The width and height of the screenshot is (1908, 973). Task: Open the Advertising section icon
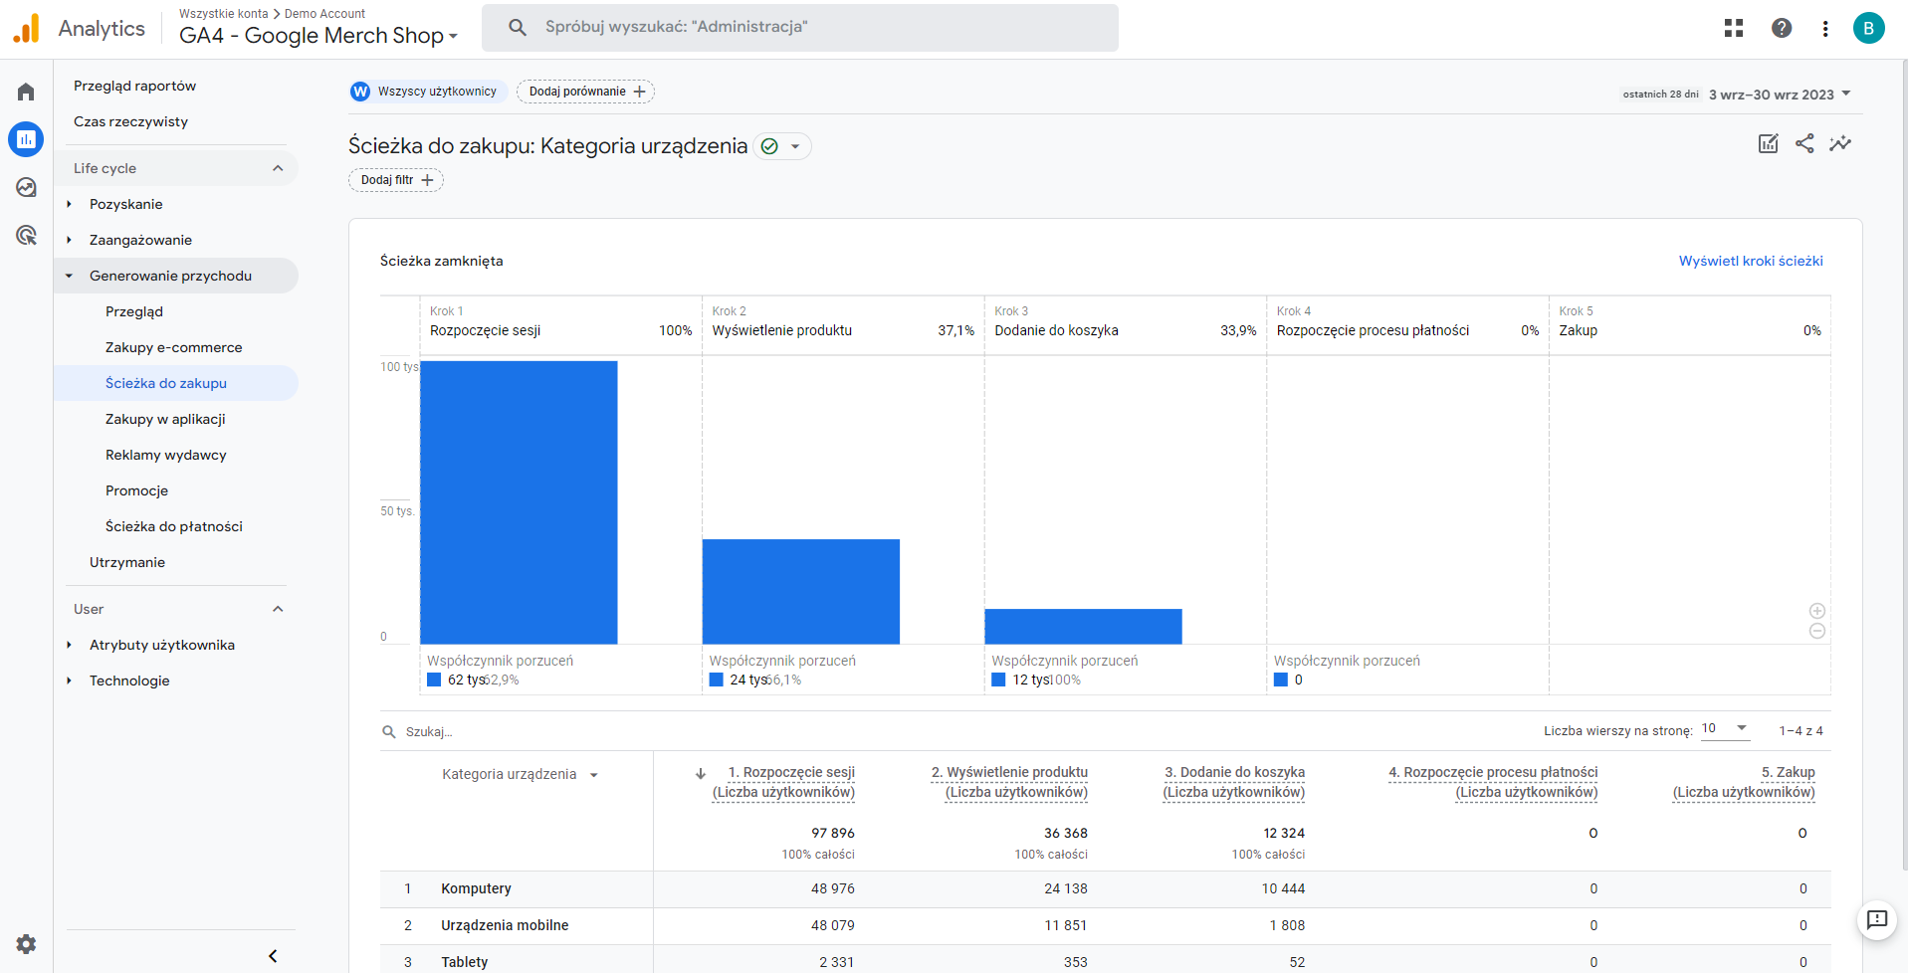(x=25, y=235)
